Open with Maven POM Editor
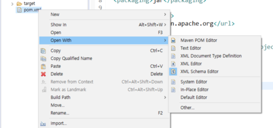The width and height of the screenshot is (273, 128). (215, 40)
